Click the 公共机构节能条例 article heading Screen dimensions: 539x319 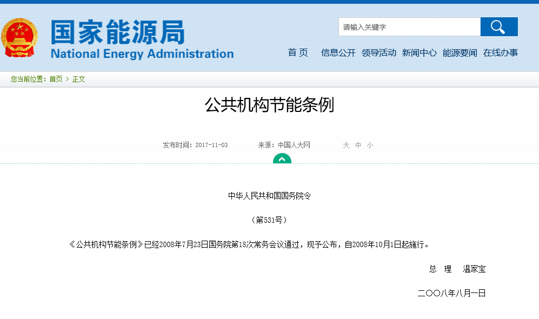(x=269, y=105)
